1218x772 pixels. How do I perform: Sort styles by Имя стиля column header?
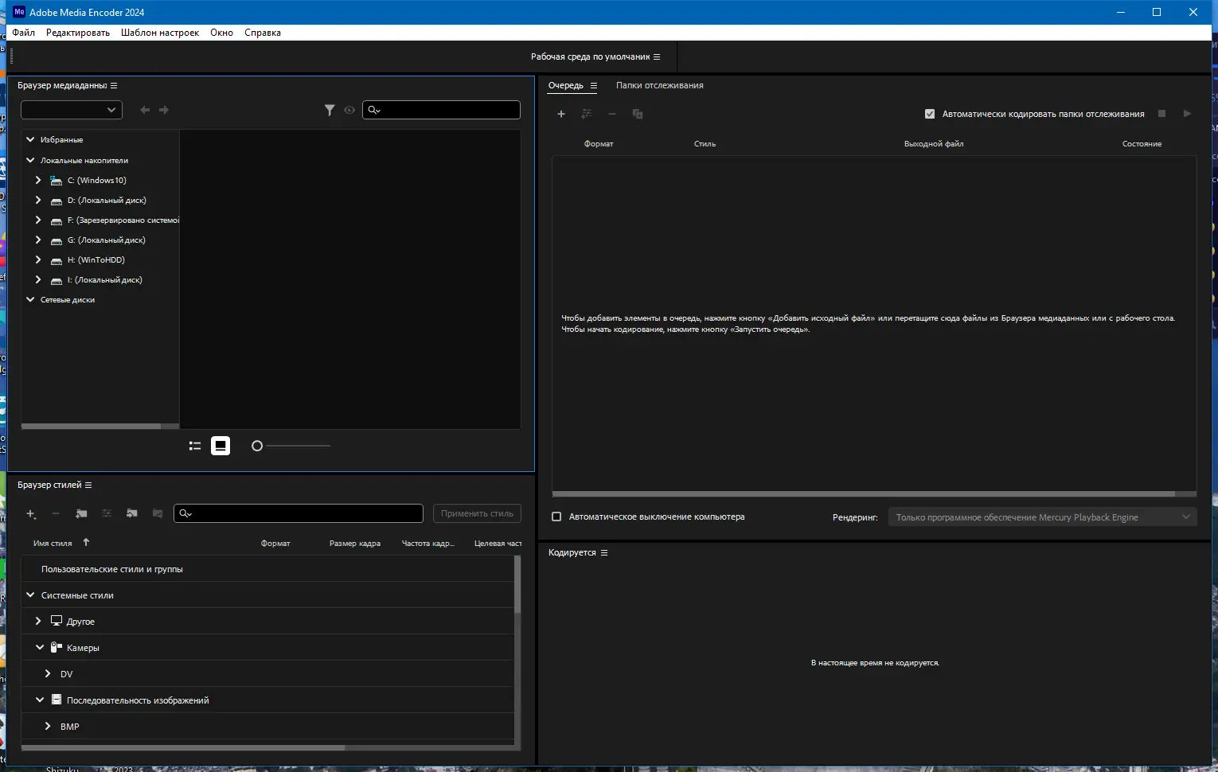pos(53,544)
